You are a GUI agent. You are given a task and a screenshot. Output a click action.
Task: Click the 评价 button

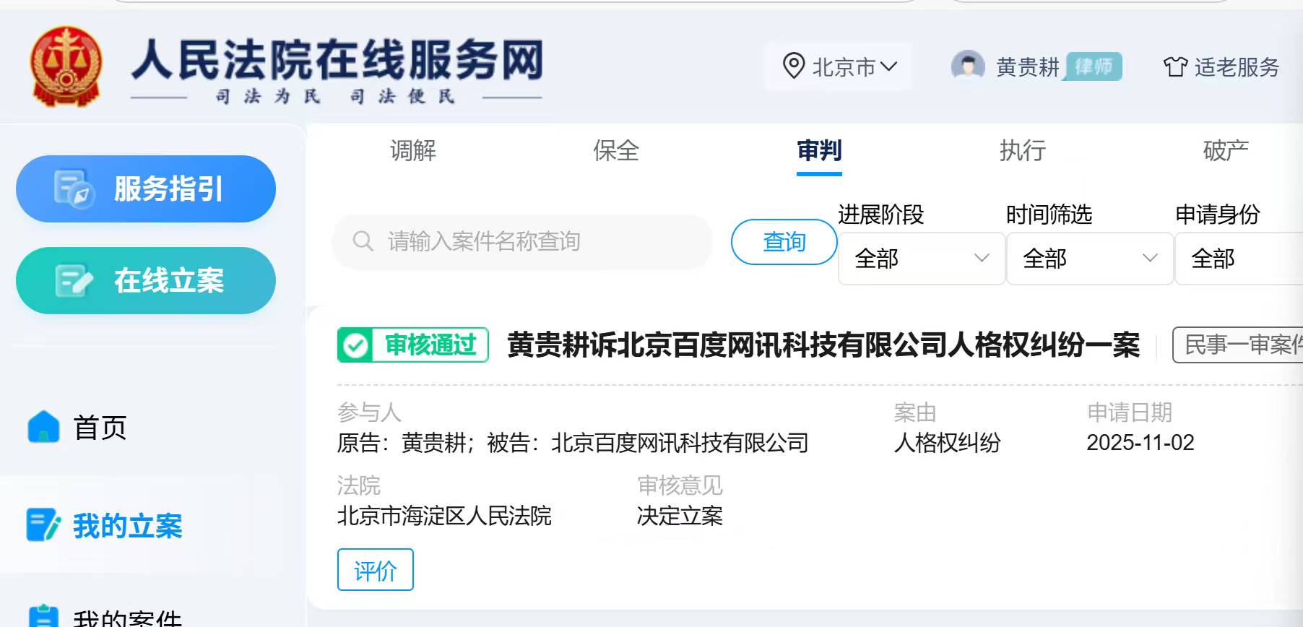pyautogui.click(x=375, y=570)
